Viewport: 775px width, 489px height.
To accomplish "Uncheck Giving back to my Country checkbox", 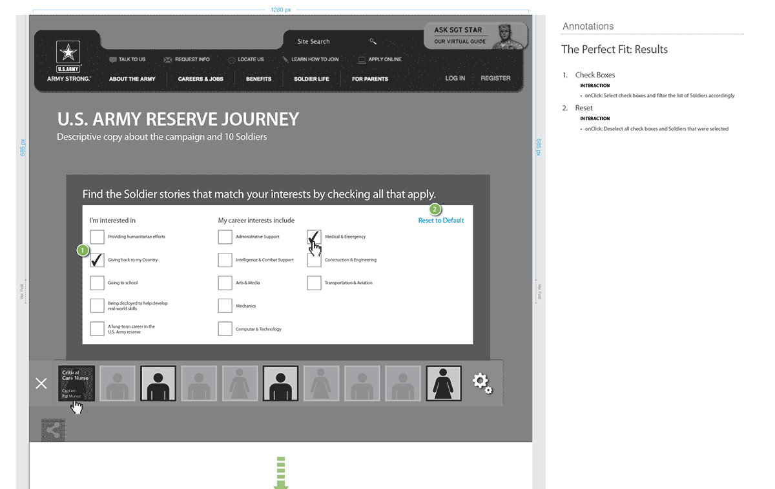I will [97, 260].
